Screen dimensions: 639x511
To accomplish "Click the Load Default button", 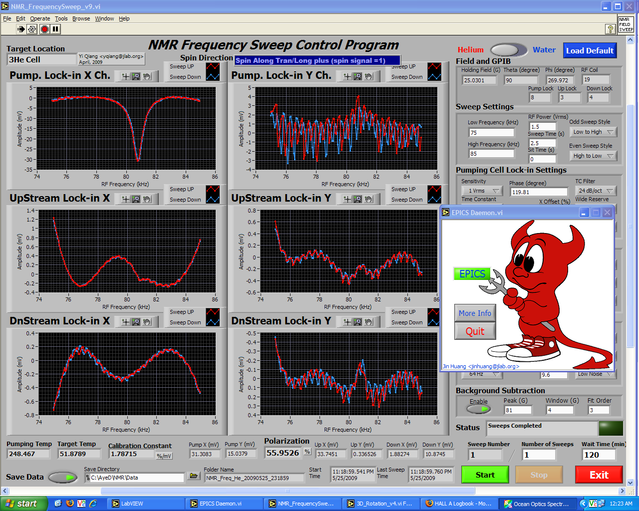I will pyautogui.click(x=590, y=50).
